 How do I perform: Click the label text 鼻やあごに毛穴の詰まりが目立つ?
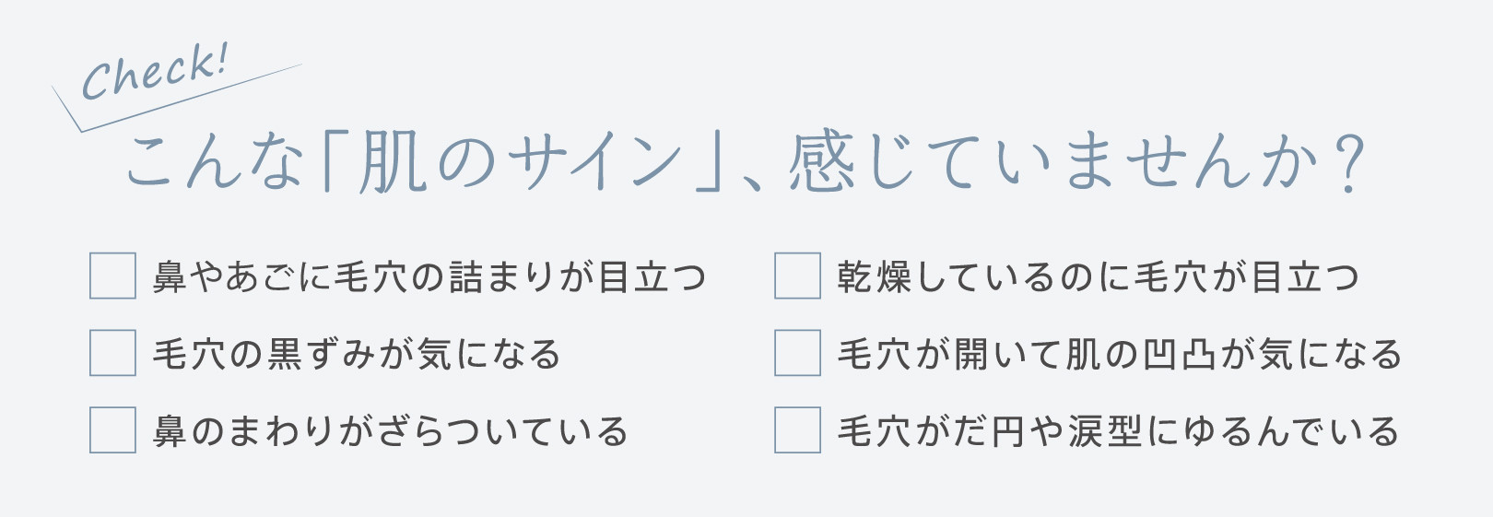(429, 276)
